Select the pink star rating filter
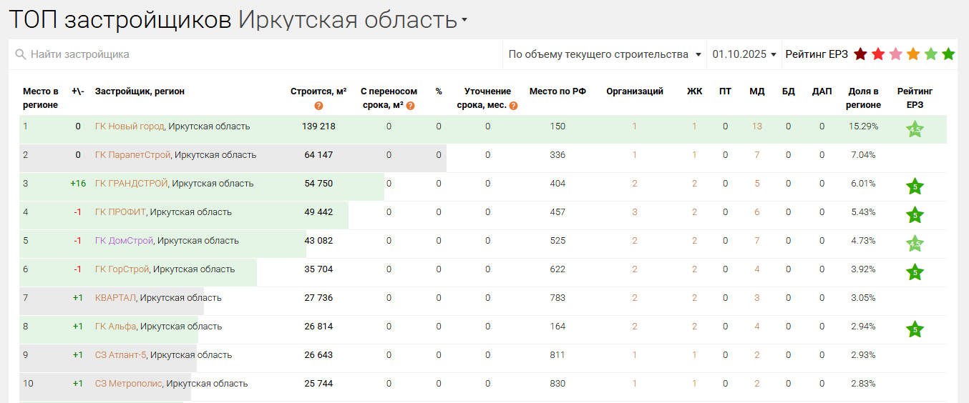Image resolution: width=969 pixels, height=403 pixels. click(895, 54)
